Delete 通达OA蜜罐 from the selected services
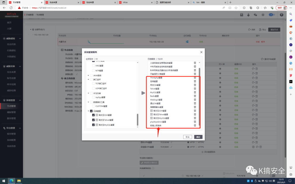Screen dimensions: 295x184 click(195, 103)
